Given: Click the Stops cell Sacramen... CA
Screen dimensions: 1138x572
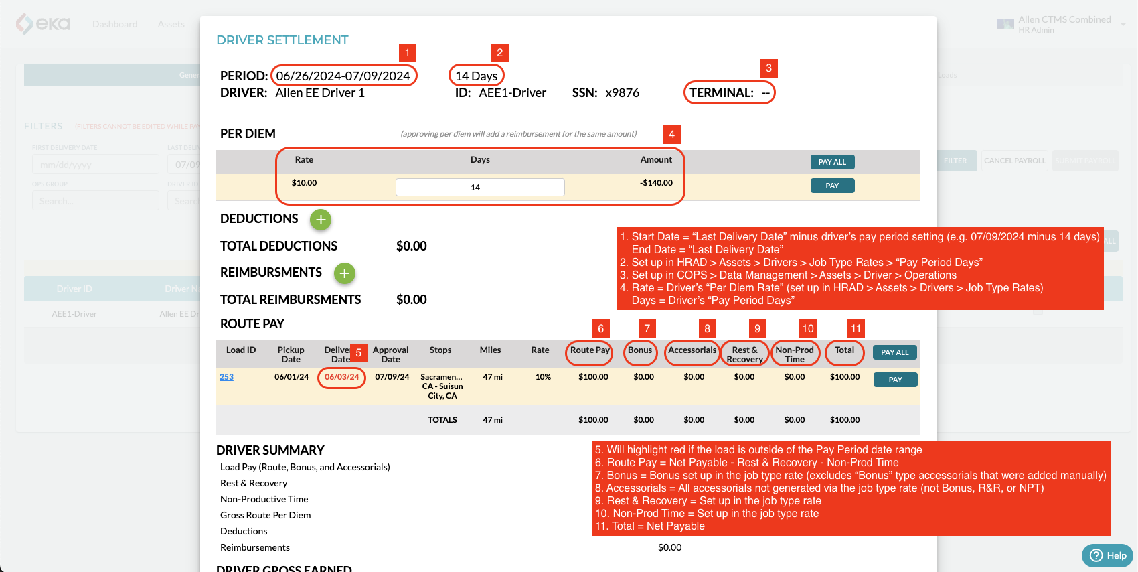Looking at the screenshot, I should tap(442, 386).
